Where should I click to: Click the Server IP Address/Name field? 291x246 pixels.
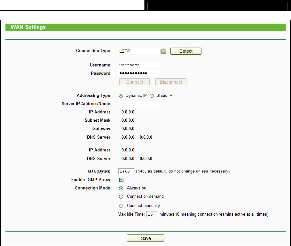138,104
